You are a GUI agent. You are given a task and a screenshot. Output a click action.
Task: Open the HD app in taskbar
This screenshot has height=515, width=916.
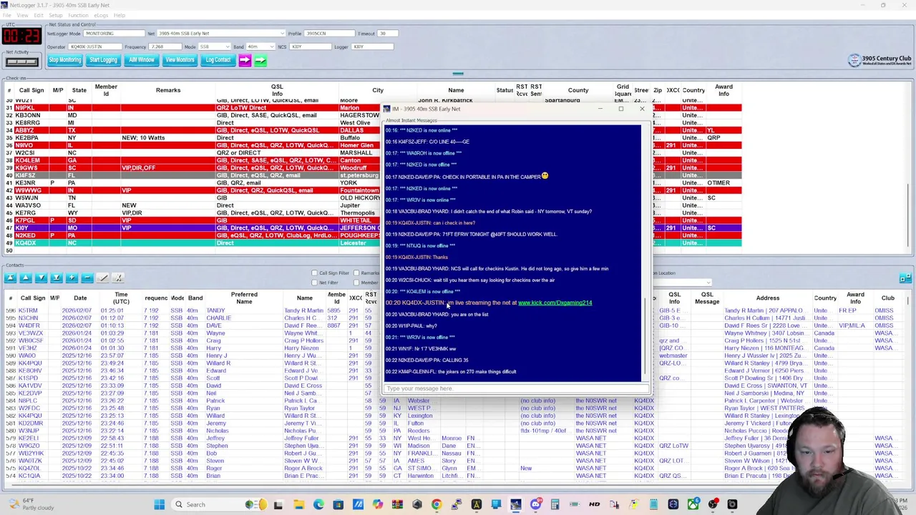click(x=595, y=504)
